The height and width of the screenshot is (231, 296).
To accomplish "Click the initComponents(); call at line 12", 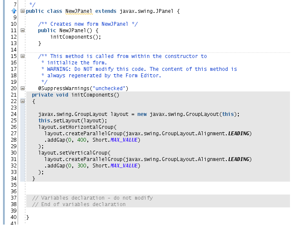I will (x=76, y=37).
